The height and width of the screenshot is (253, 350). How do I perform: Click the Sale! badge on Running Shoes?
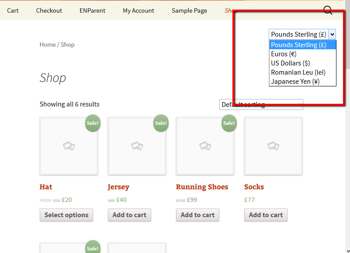coord(229,123)
